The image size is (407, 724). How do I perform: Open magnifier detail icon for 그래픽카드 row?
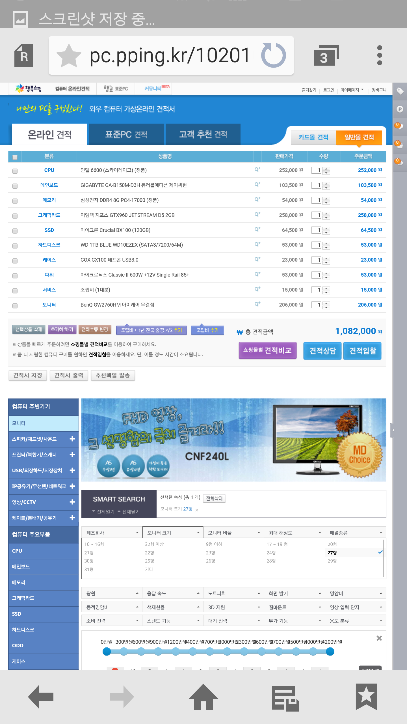pyautogui.click(x=257, y=214)
